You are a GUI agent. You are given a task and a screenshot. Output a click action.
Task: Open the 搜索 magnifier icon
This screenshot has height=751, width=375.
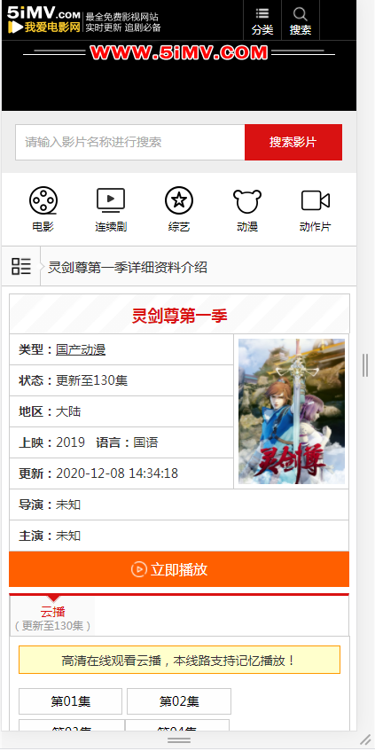point(301,14)
